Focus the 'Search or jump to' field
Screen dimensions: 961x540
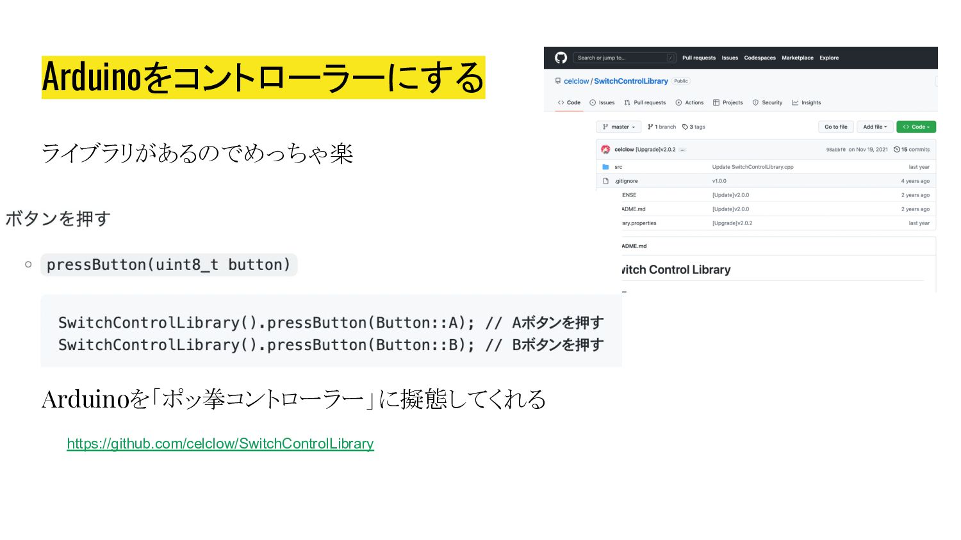click(624, 58)
